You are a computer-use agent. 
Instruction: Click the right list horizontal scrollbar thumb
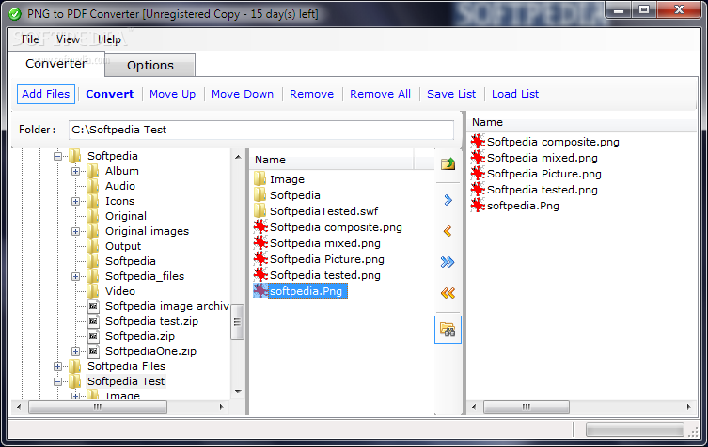(527, 407)
